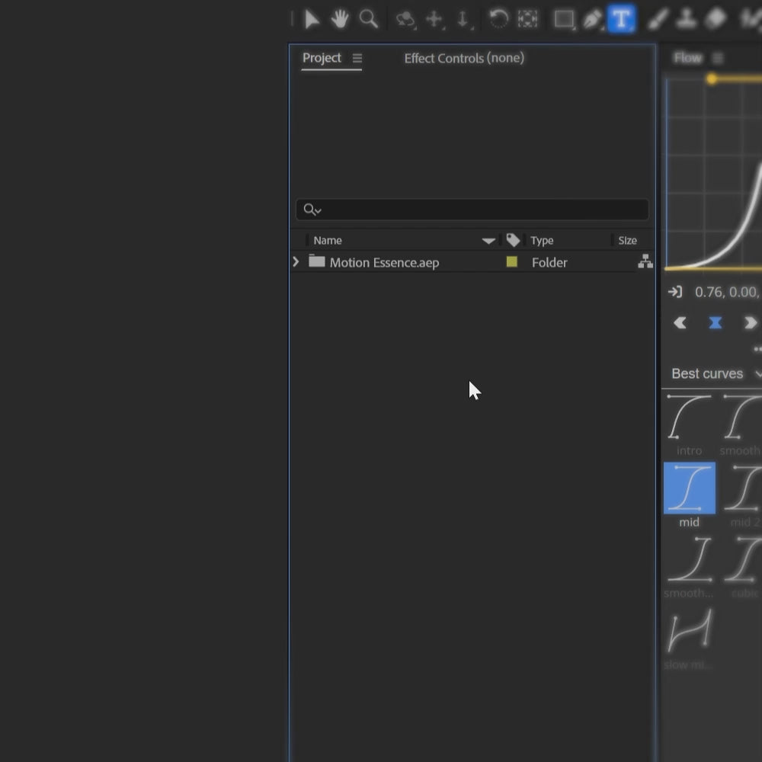Viewport: 762px width, 762px height.
Task: Select the Clone Stamp tool
Action: pyautogui.click(x=686, y=19)
